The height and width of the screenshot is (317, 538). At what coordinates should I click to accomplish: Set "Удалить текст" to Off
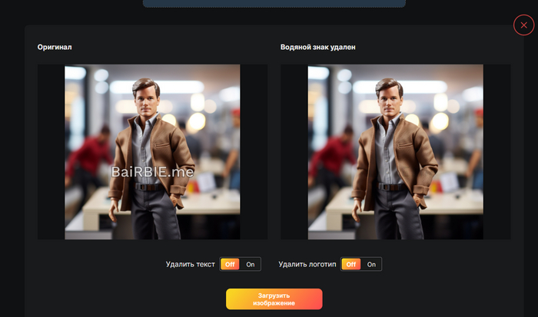[230, 264]
